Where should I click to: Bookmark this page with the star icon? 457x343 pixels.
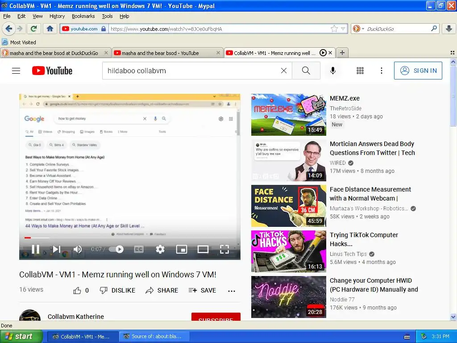point(334,29)
